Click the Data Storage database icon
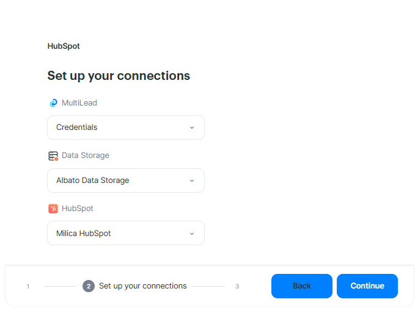Viewport: 415px width, 330px height. pyautogui.click(x=53, y=156)
